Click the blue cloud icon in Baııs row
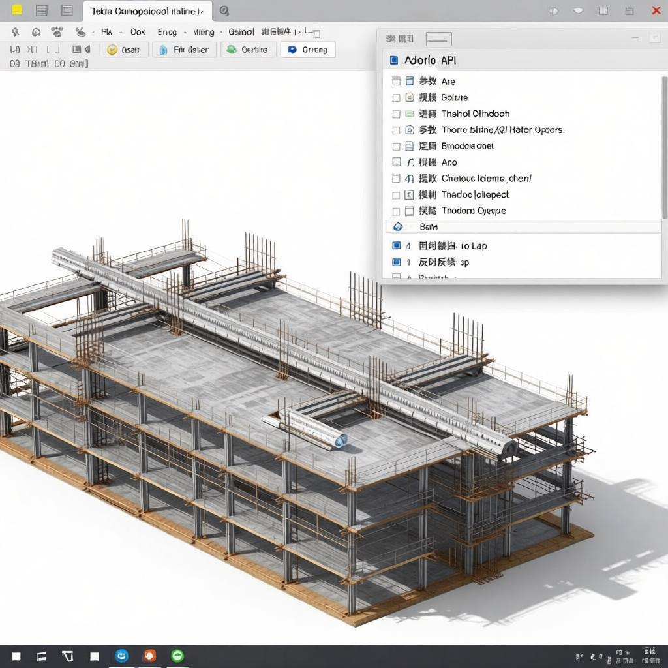 [398, 226]
